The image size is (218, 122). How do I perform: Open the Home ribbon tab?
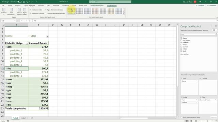(10, 5)
